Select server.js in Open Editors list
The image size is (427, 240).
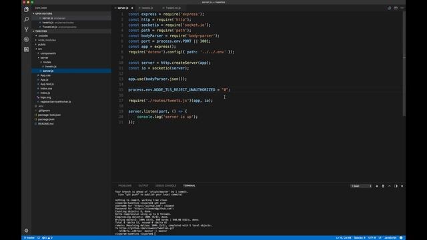[x=71, y=18]
